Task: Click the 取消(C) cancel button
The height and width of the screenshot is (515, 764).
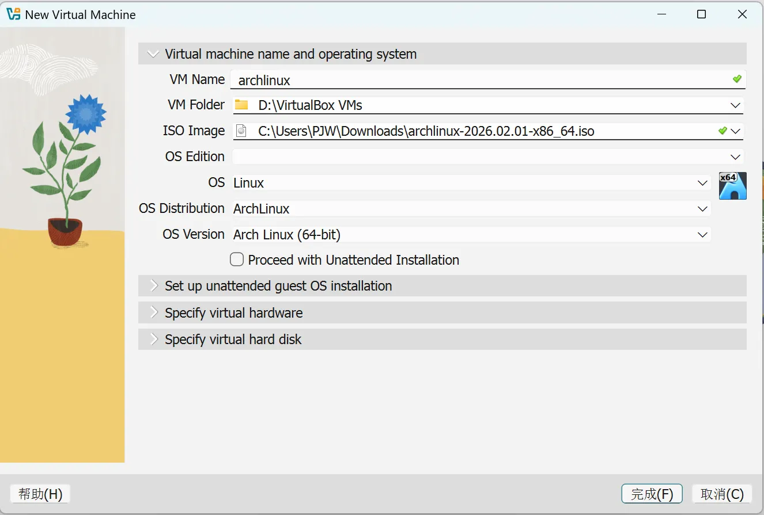Action: (x=723, y=494)
